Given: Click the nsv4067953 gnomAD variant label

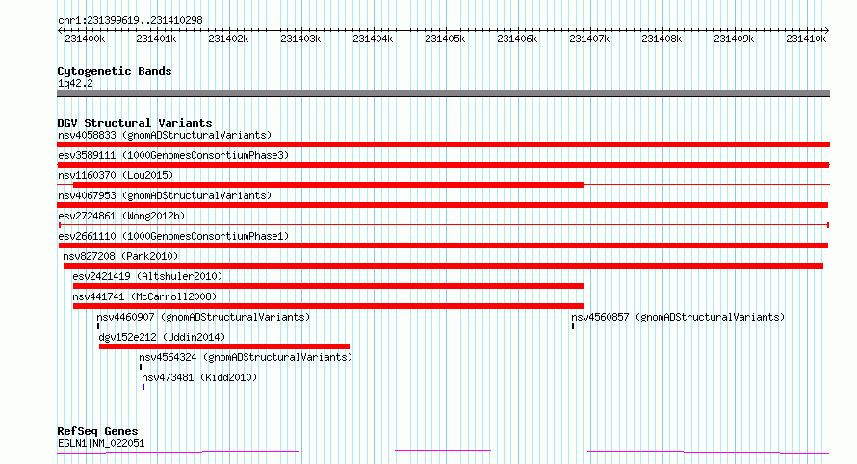Looking at the screenshot, I should tap(165, 195).
